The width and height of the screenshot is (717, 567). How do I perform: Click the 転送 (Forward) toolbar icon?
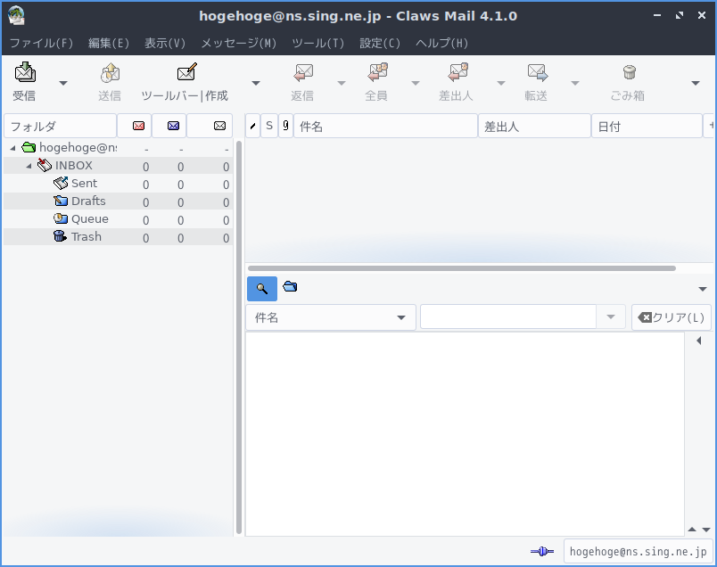pos(537,72)
